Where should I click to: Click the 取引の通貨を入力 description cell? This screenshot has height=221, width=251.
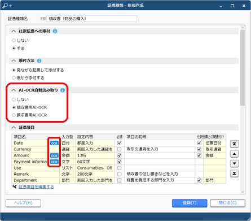[160, 149]
